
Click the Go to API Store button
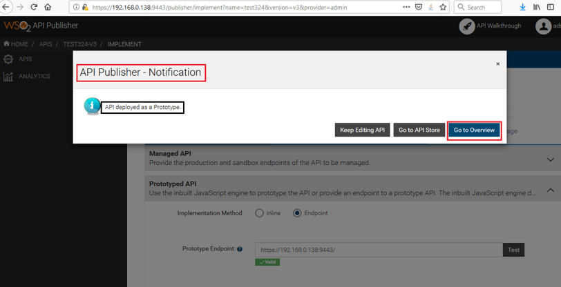pyautogui.click(x=419, y=130)
